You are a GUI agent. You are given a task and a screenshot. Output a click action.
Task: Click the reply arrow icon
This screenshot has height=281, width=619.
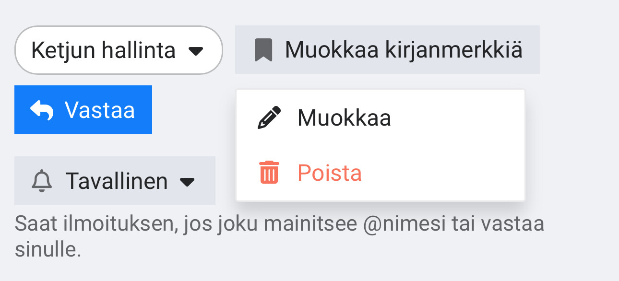(x=42, y=110)
